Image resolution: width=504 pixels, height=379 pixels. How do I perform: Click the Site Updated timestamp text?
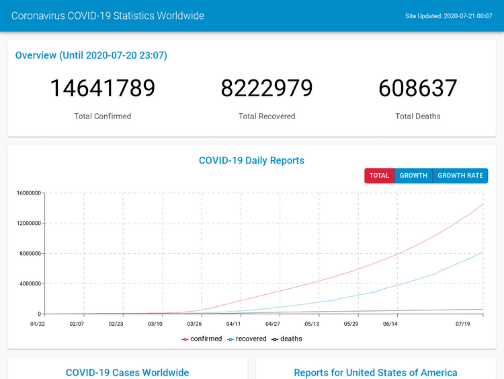[448, 16]
